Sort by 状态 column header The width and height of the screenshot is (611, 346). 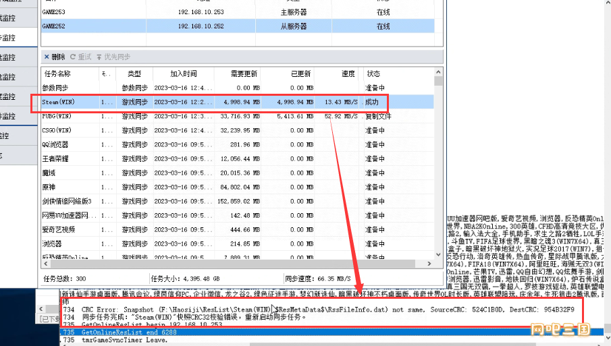point(373,74)
